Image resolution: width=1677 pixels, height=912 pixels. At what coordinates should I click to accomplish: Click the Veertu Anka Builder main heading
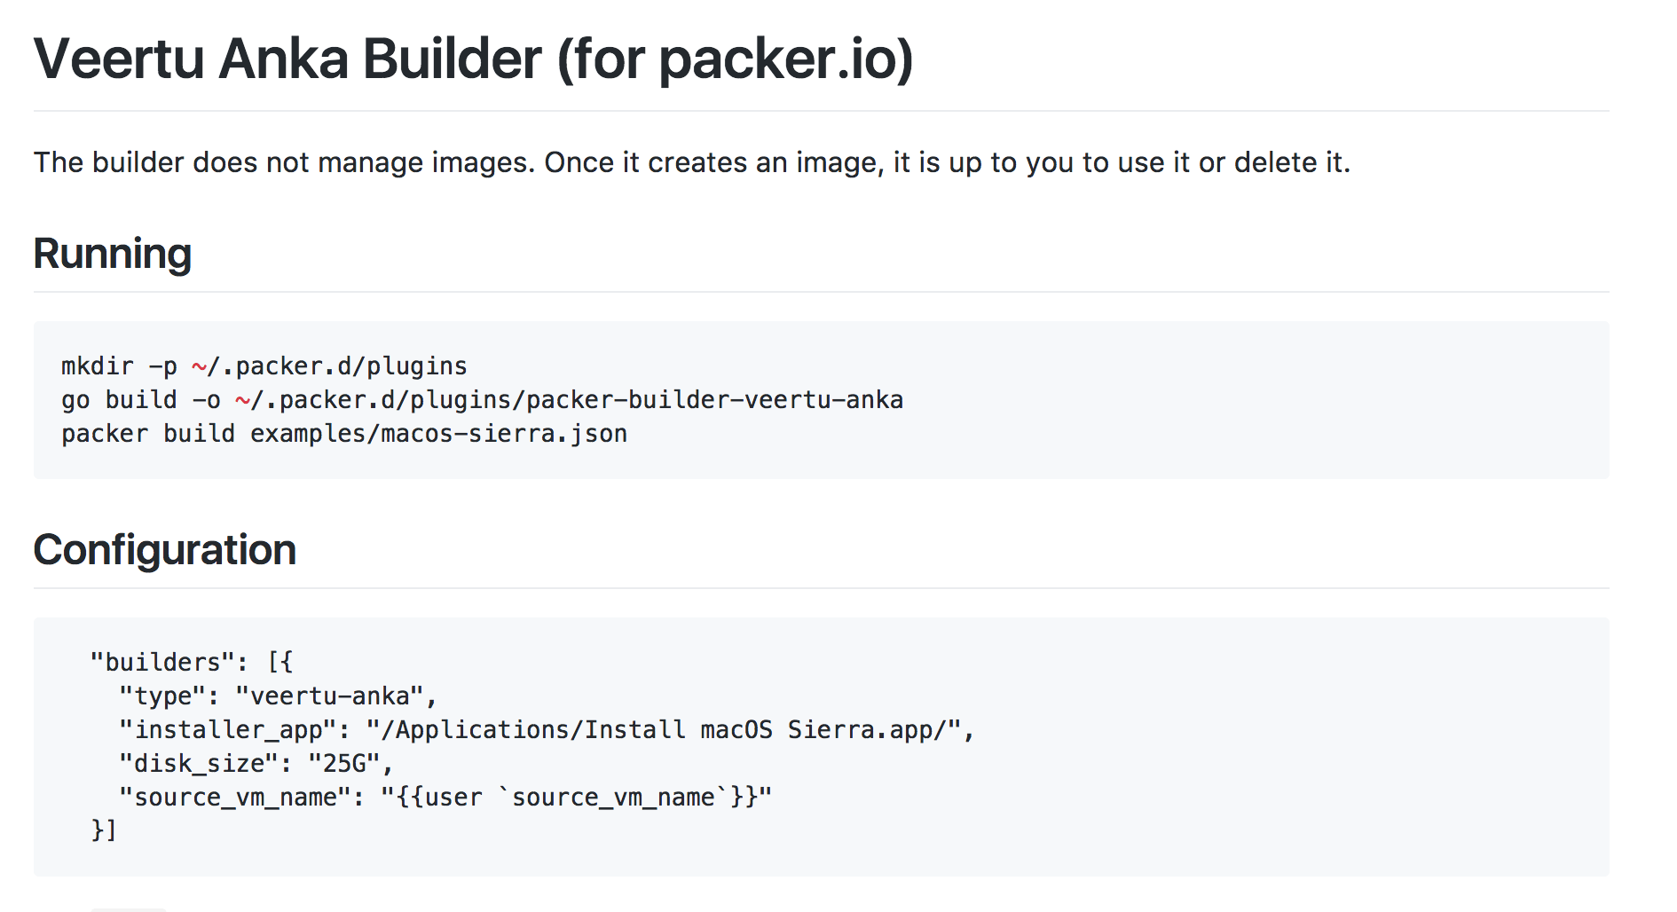click(474, 60)
